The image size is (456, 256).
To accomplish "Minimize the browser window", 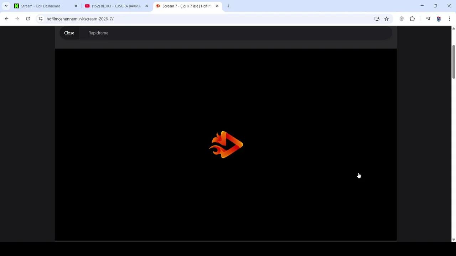I will coord(422,6).
